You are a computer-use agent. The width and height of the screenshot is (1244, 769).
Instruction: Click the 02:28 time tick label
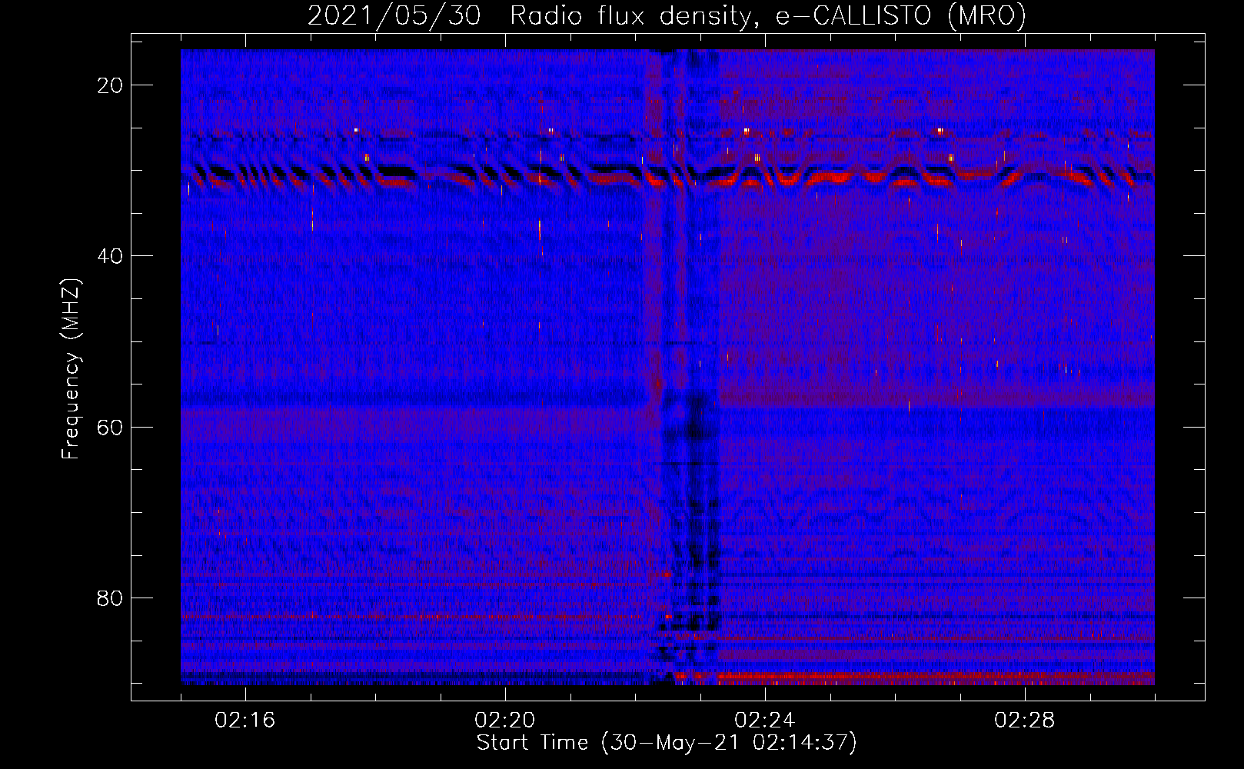click(x=1025, y=721)
